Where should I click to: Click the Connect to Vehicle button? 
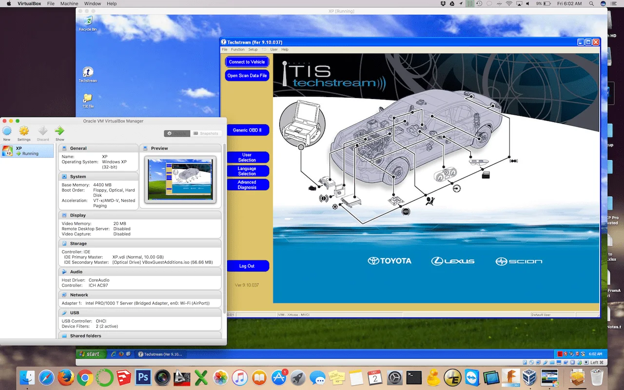(247, 62)
